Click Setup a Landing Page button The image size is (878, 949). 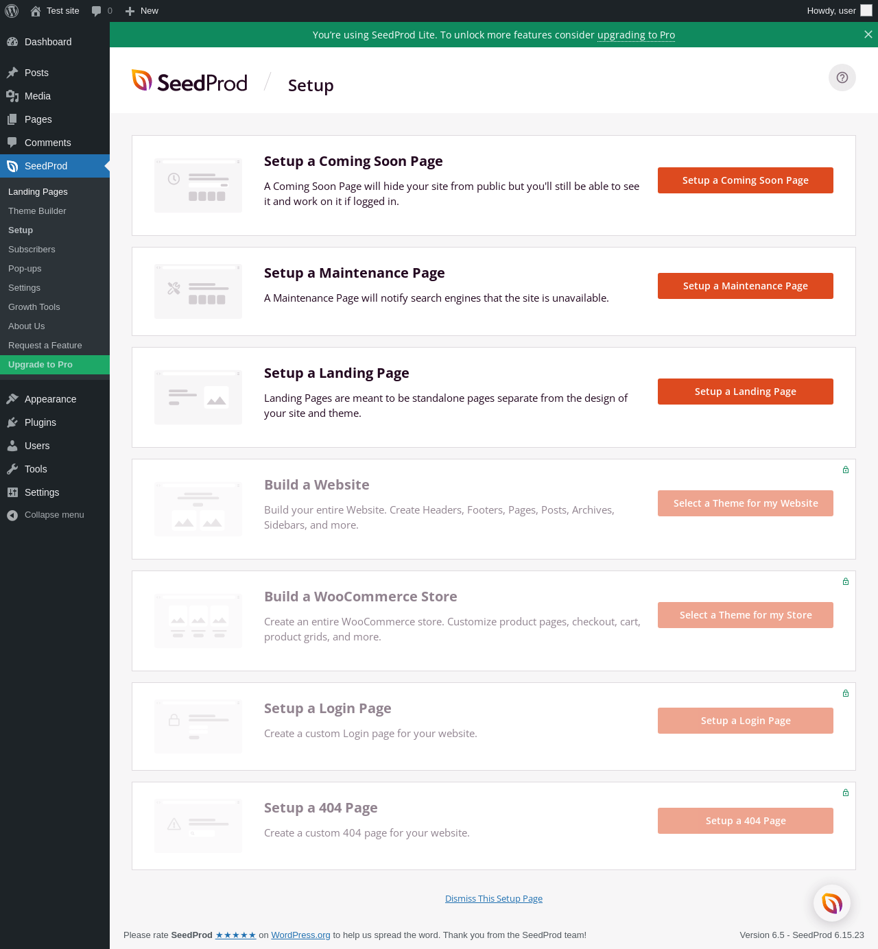pyautogui.click(x=745, y=392)
